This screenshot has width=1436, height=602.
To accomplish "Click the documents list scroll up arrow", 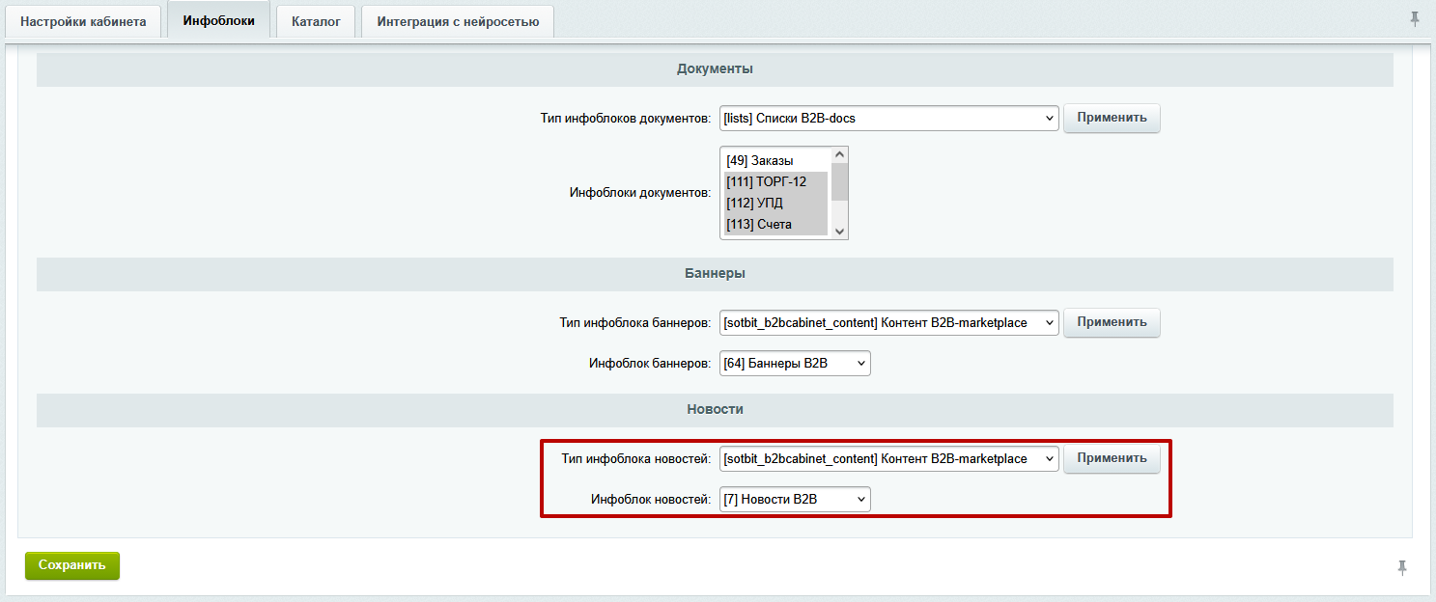I will click(839, 154).
